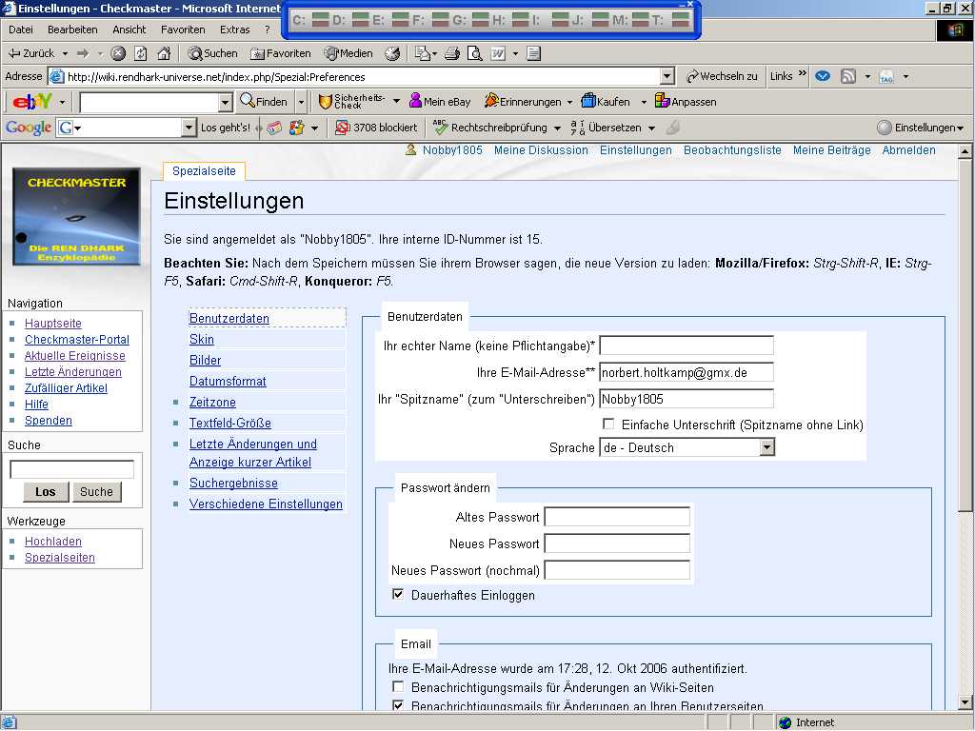Image resolution: width=975 pixels, height=731 pixels.
Task: Click the 3708 blockiert popup blocker
Action: (376, 128)
